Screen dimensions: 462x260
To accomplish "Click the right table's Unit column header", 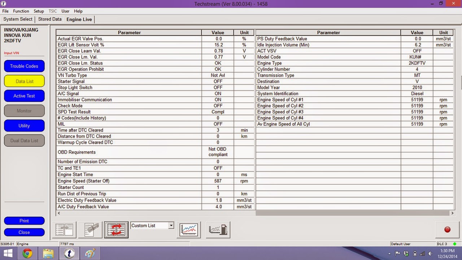I will pyautogui.click(x=444, y=32).
